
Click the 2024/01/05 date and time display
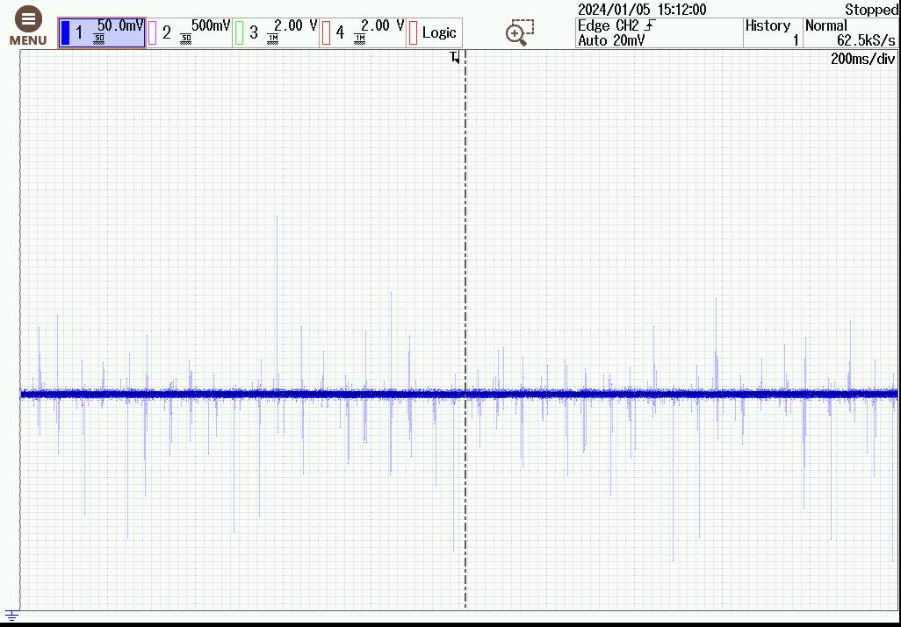pos(641,10)
